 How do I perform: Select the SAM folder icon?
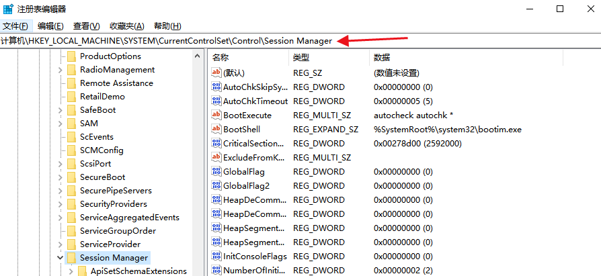pyautogui.click(x=72, y=124)
